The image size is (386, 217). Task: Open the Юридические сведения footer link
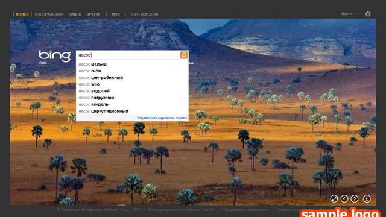[x=245, y=210]
